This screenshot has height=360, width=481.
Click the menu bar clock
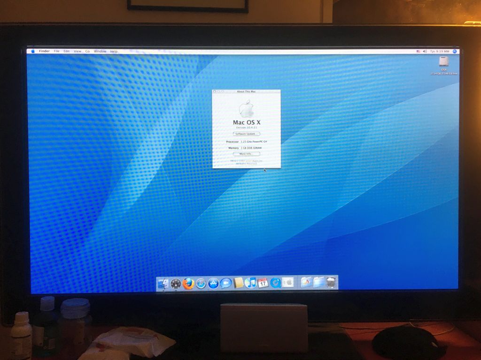pos(440,52)
